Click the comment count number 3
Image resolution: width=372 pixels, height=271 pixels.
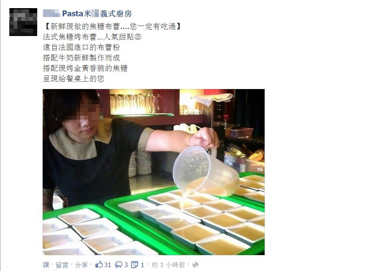[126, 265]
